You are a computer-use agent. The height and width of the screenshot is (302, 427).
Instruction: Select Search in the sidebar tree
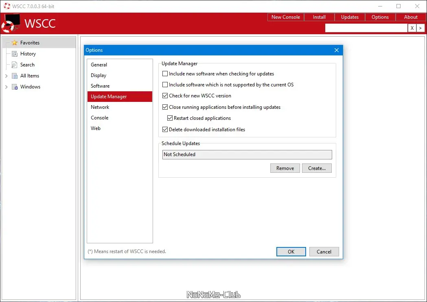28,65
